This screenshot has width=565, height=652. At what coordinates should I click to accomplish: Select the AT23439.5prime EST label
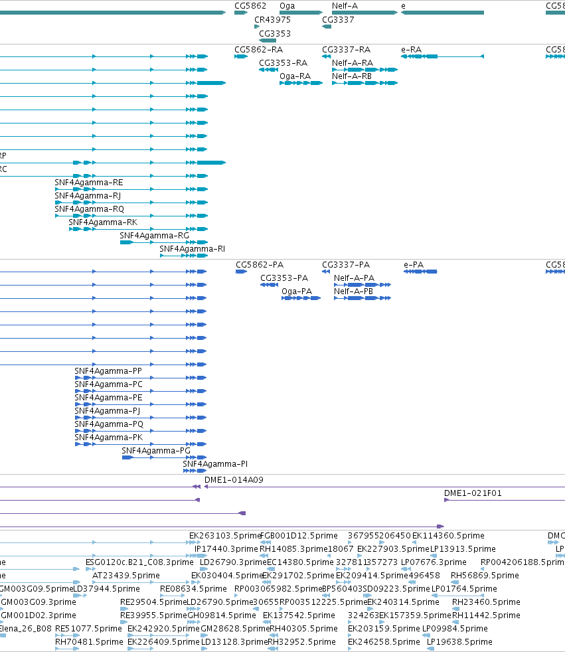[x=126, y=576]
